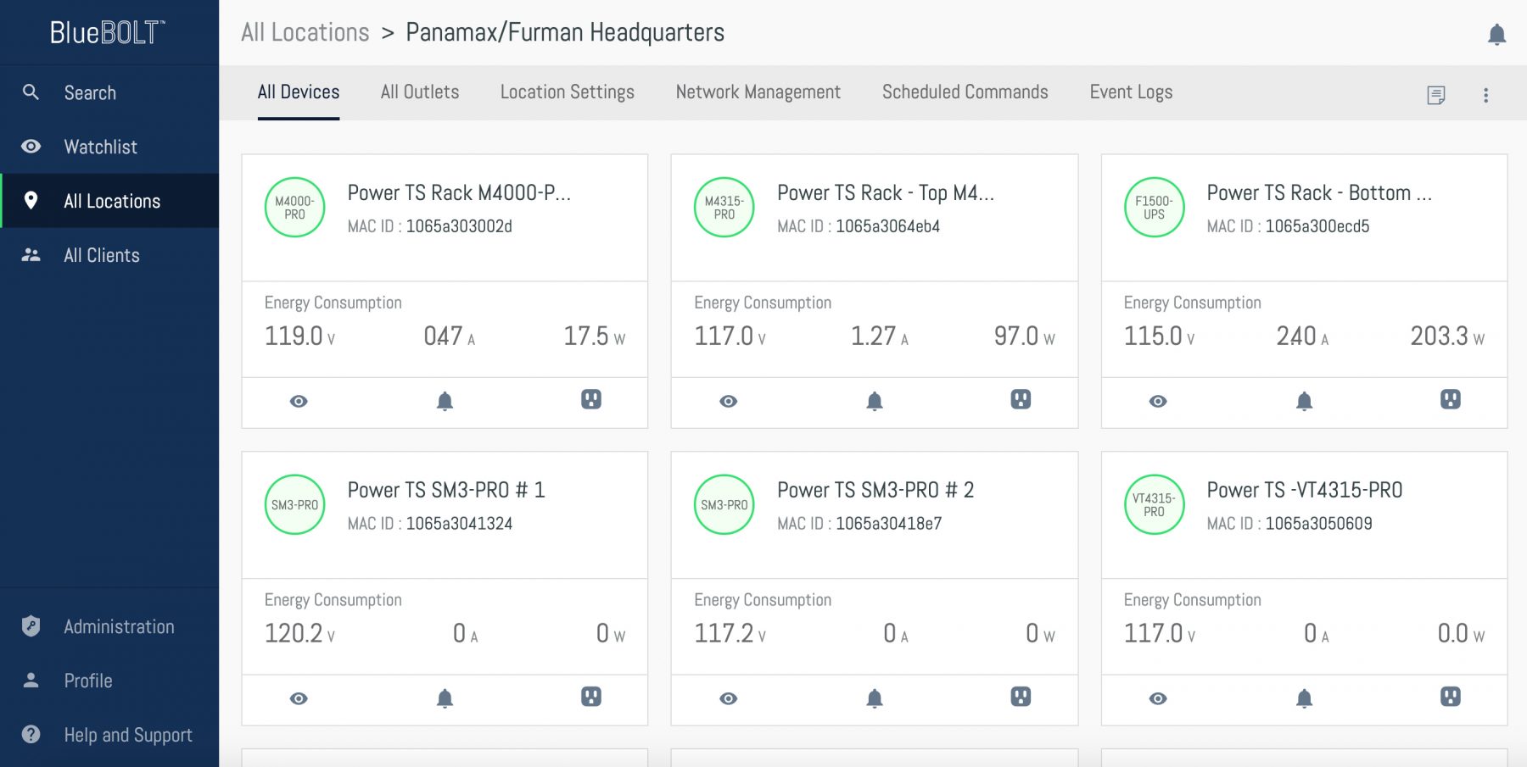Open alerts bell for Power TS Rack - Bottom
The image size is (1527, 767).
click(x=1305, y=401)
